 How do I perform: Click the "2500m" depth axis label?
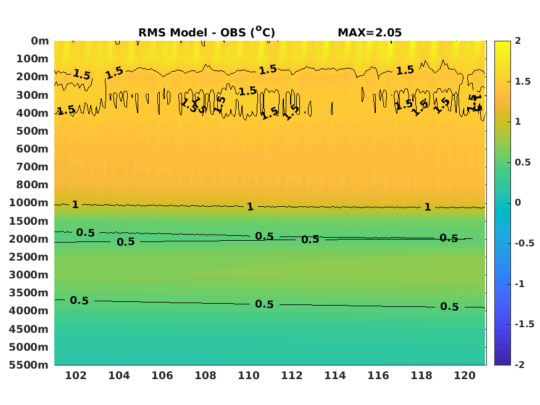pyautogui.click(x=29, y=257)
